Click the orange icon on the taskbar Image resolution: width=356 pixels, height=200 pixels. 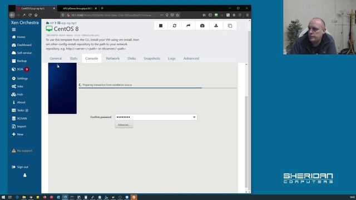click(x=133, y=197)
